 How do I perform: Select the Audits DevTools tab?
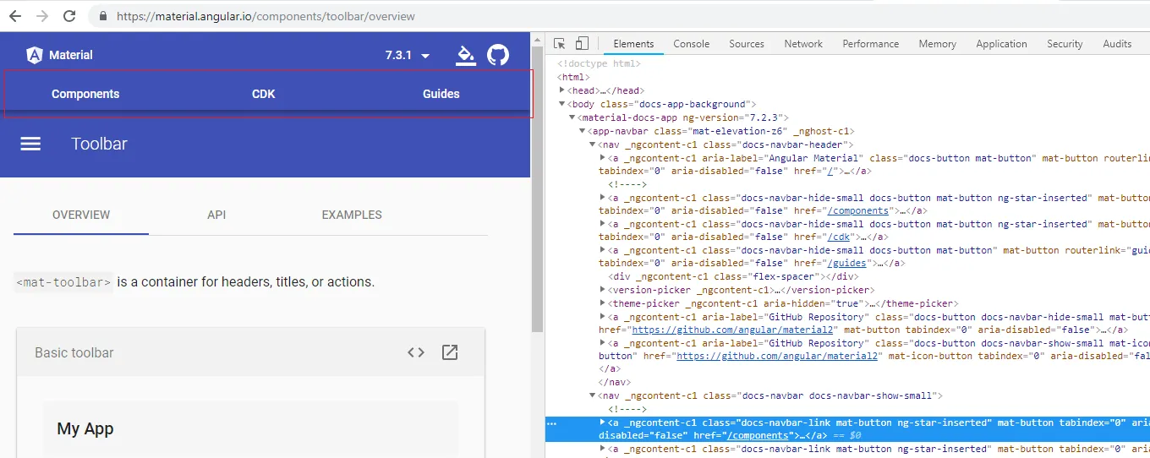pyautogui.click(x=1117, y=44)
